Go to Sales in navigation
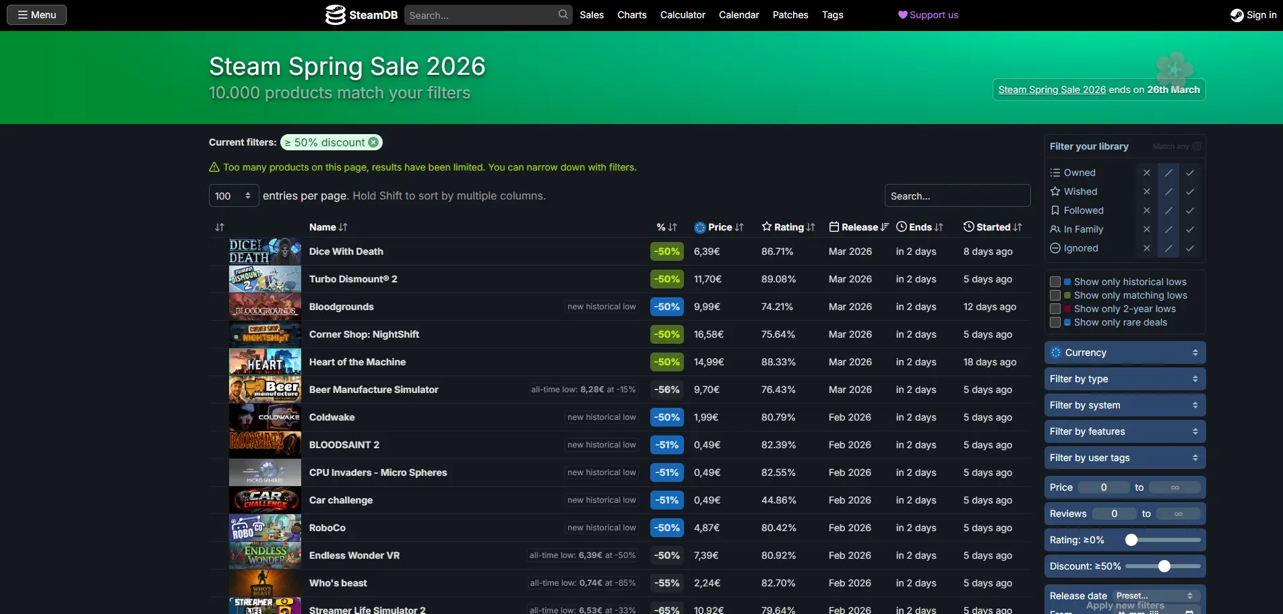 pos(592,15)
